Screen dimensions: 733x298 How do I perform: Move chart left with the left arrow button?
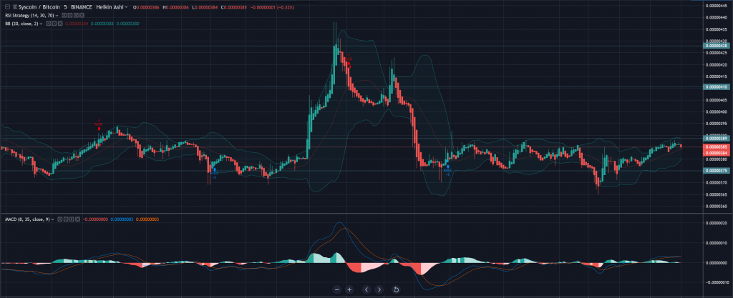pyautogui.click(x=367, y=289)
